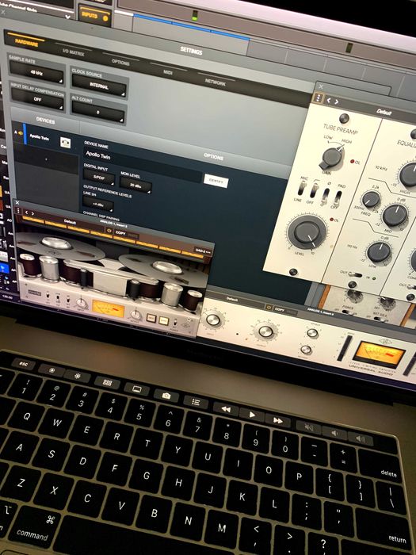The image size is (416, 555).
Task: Toggle the HIT SOLO switch on rear plugin
Action: point(380,319)
